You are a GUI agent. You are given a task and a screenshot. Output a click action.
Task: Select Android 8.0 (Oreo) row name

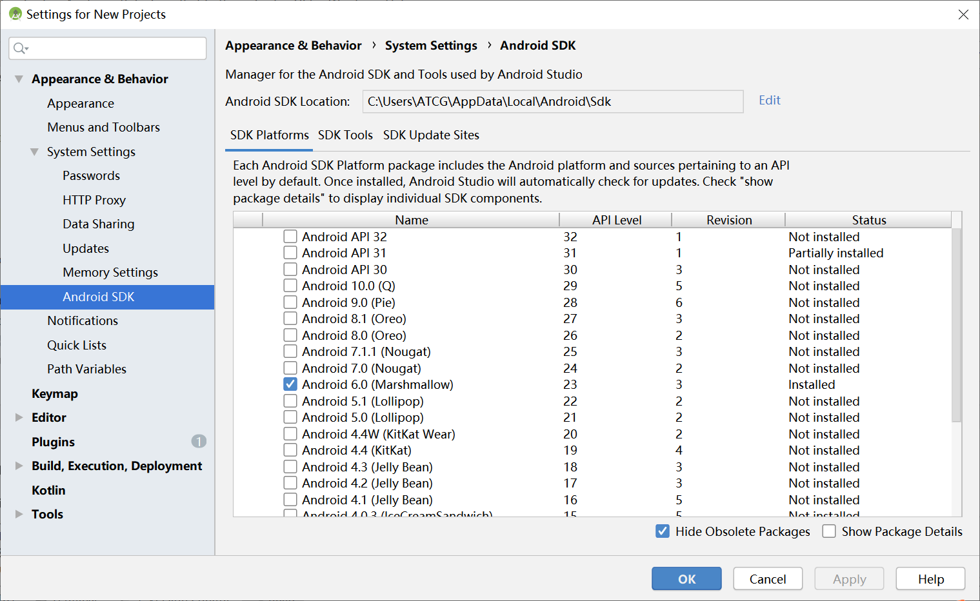354,335
